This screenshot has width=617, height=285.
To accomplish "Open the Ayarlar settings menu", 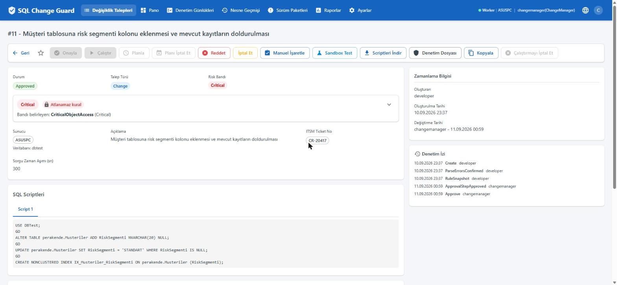I will [360, 10].
